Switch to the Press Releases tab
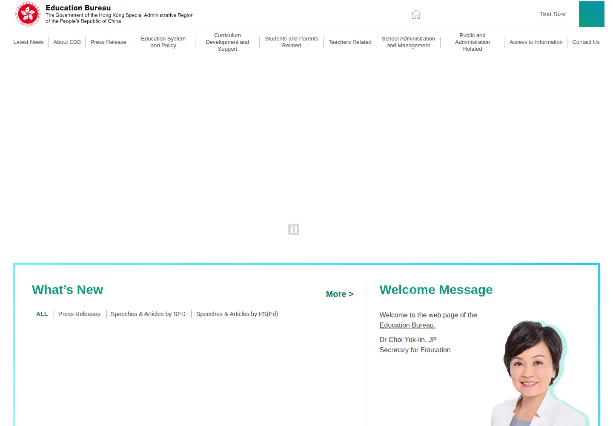This screenshot has width=613, height=426. pyautogui.click(x=79, y=314)
